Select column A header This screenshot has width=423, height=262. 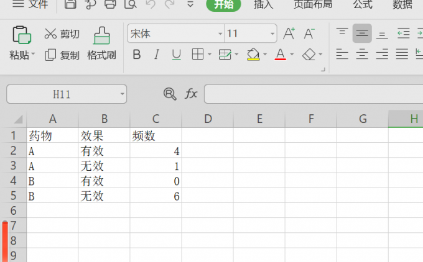point(53,119)
